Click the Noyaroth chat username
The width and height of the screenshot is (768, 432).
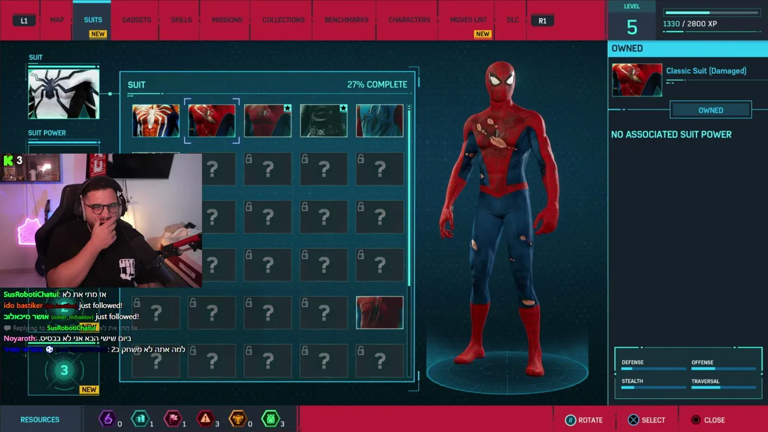[x=20, y=338]
